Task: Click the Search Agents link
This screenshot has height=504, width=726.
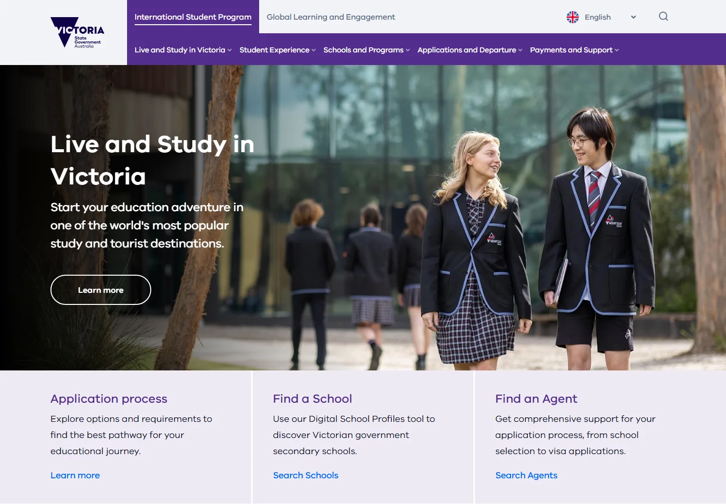Action: [x=526, y=475]
